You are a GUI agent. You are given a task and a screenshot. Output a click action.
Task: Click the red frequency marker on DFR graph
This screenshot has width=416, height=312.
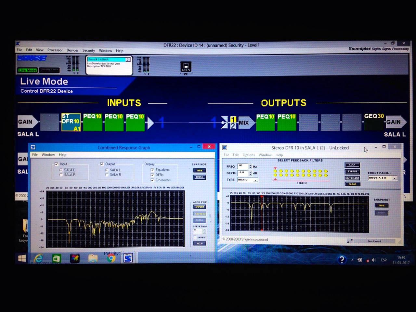[262, 213]
